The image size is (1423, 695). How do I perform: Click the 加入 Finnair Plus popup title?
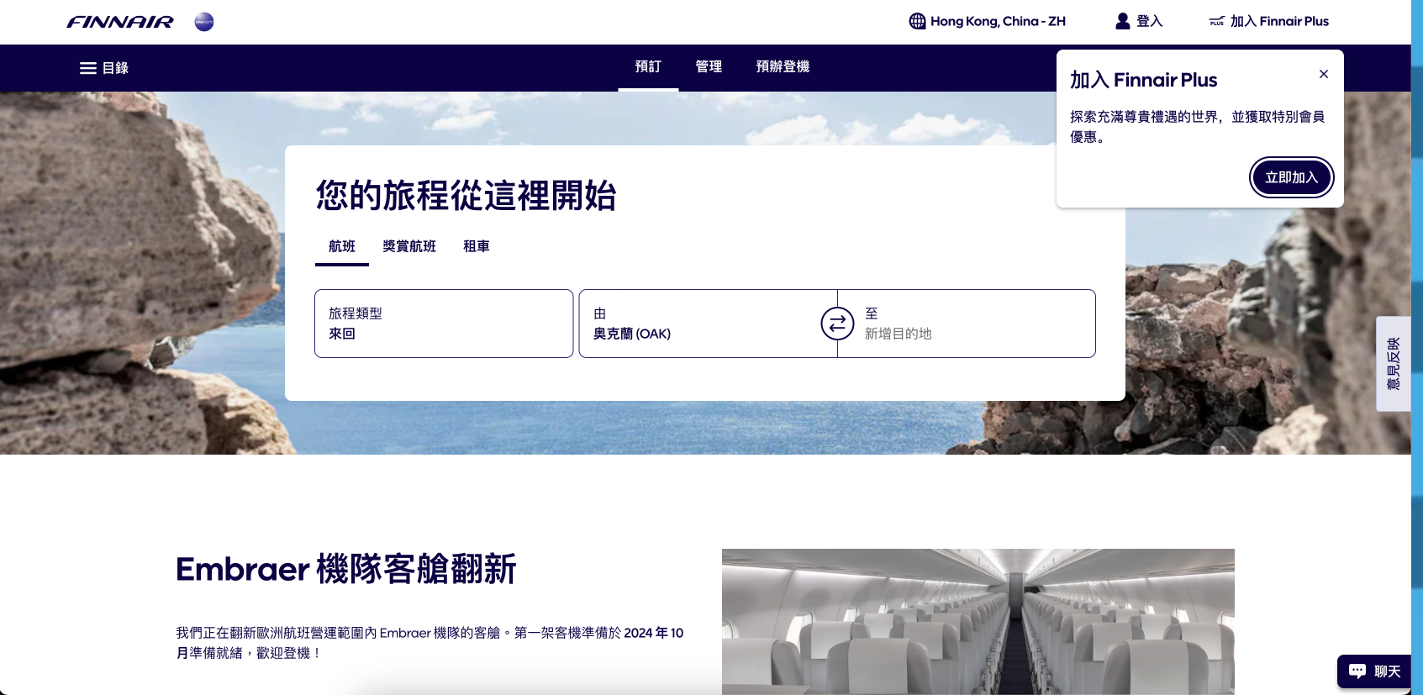(x=1143, y=80)
